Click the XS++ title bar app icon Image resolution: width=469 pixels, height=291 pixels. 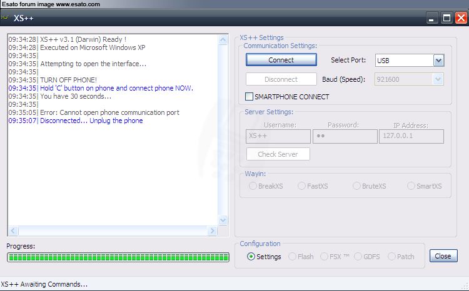click(4, 17)
